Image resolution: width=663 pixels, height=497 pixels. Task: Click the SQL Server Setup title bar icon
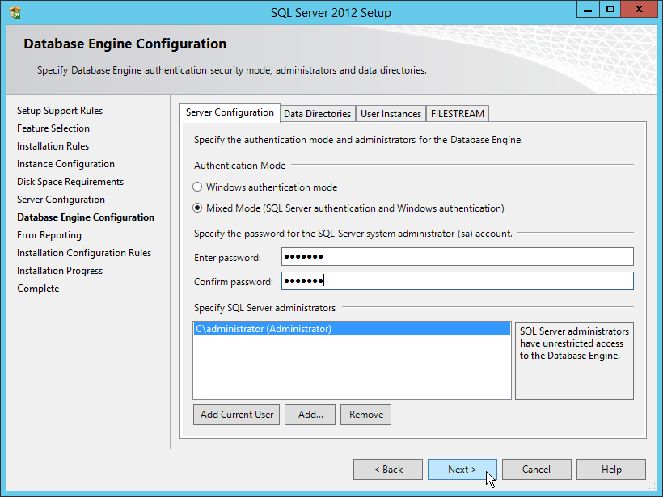coord(15,12)
